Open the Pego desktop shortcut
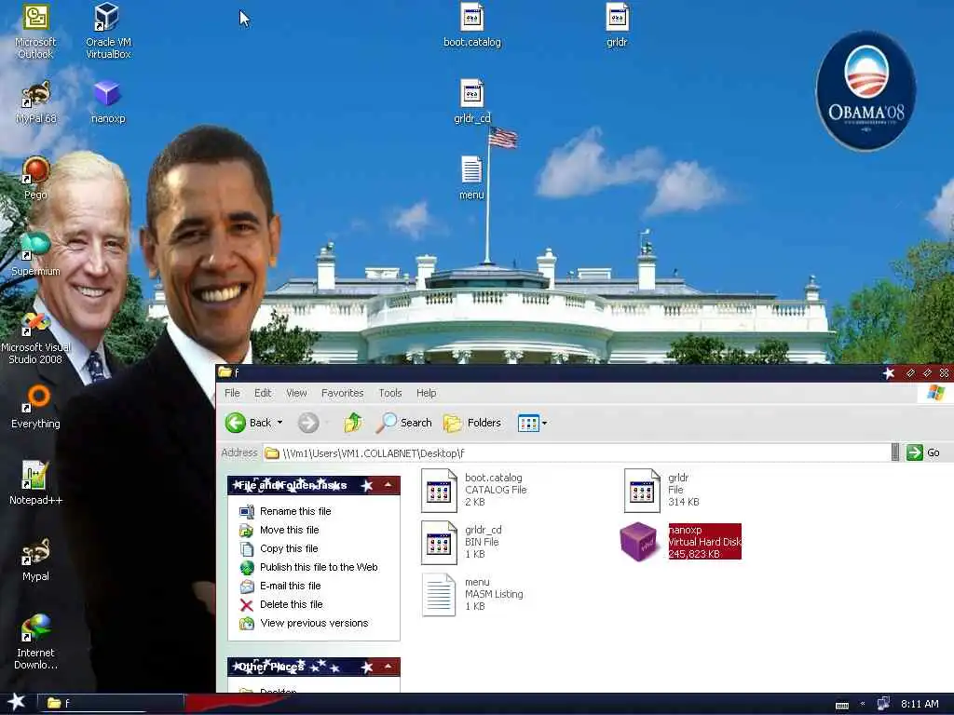Screen dimensions: 954x715 click(35, 179)
